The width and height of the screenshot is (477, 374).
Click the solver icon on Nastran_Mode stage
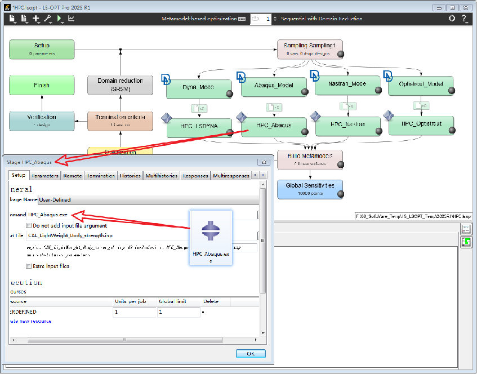point(315,75)
